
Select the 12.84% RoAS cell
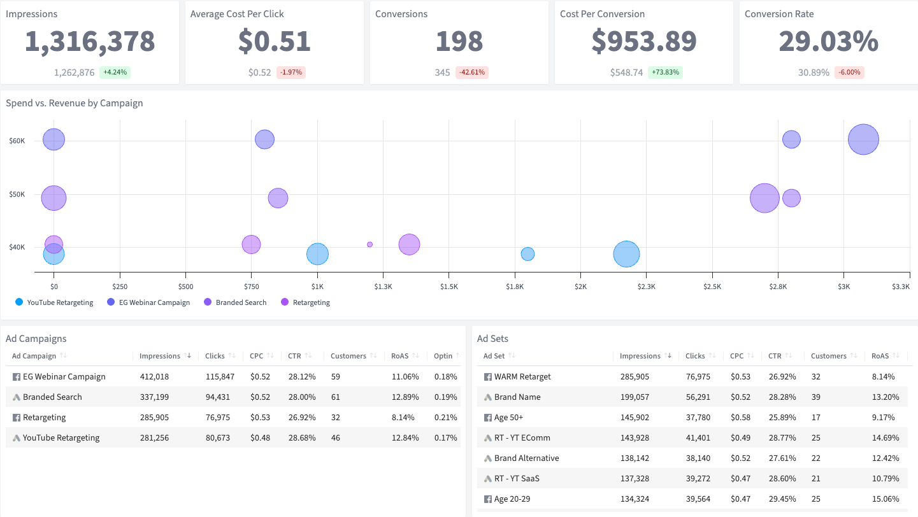405,437
